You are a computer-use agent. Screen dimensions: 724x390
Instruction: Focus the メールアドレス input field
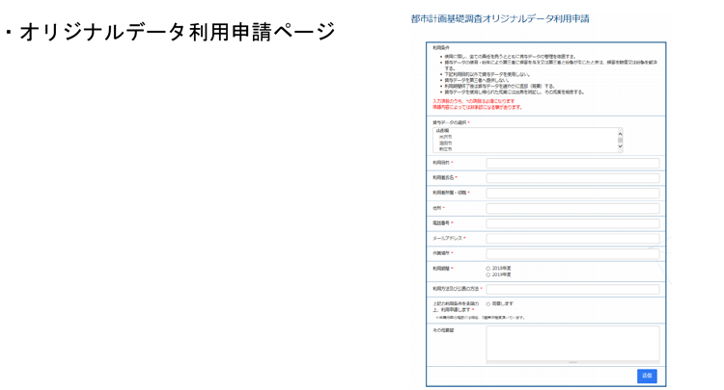[x=572, y=239]
